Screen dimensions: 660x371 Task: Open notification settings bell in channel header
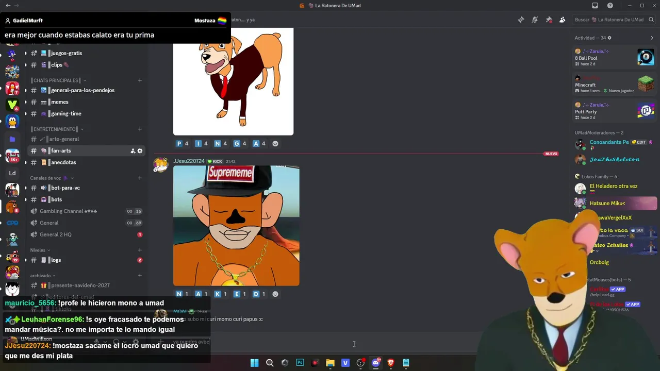pos(535,20)
